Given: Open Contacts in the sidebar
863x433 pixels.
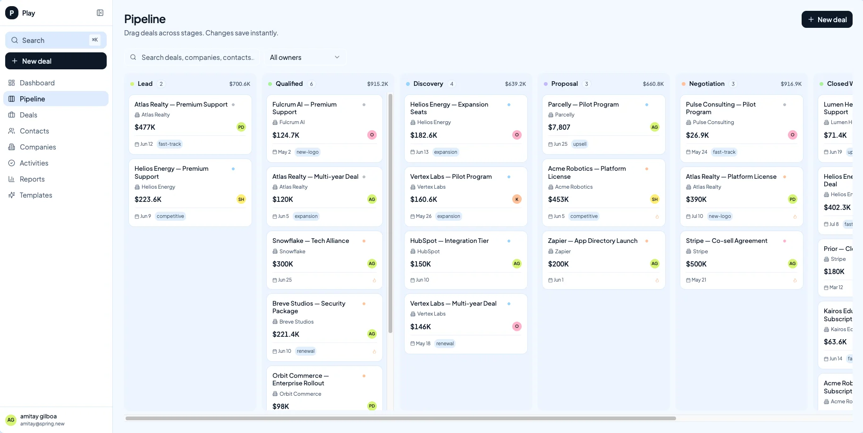Looking at the screenshot, I should click(x=56, y=131).
